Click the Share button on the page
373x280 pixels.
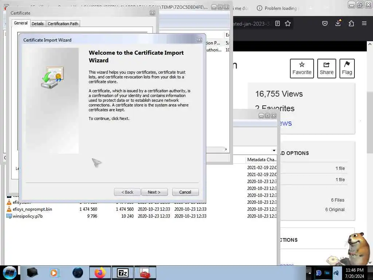(x=327, y=69)
